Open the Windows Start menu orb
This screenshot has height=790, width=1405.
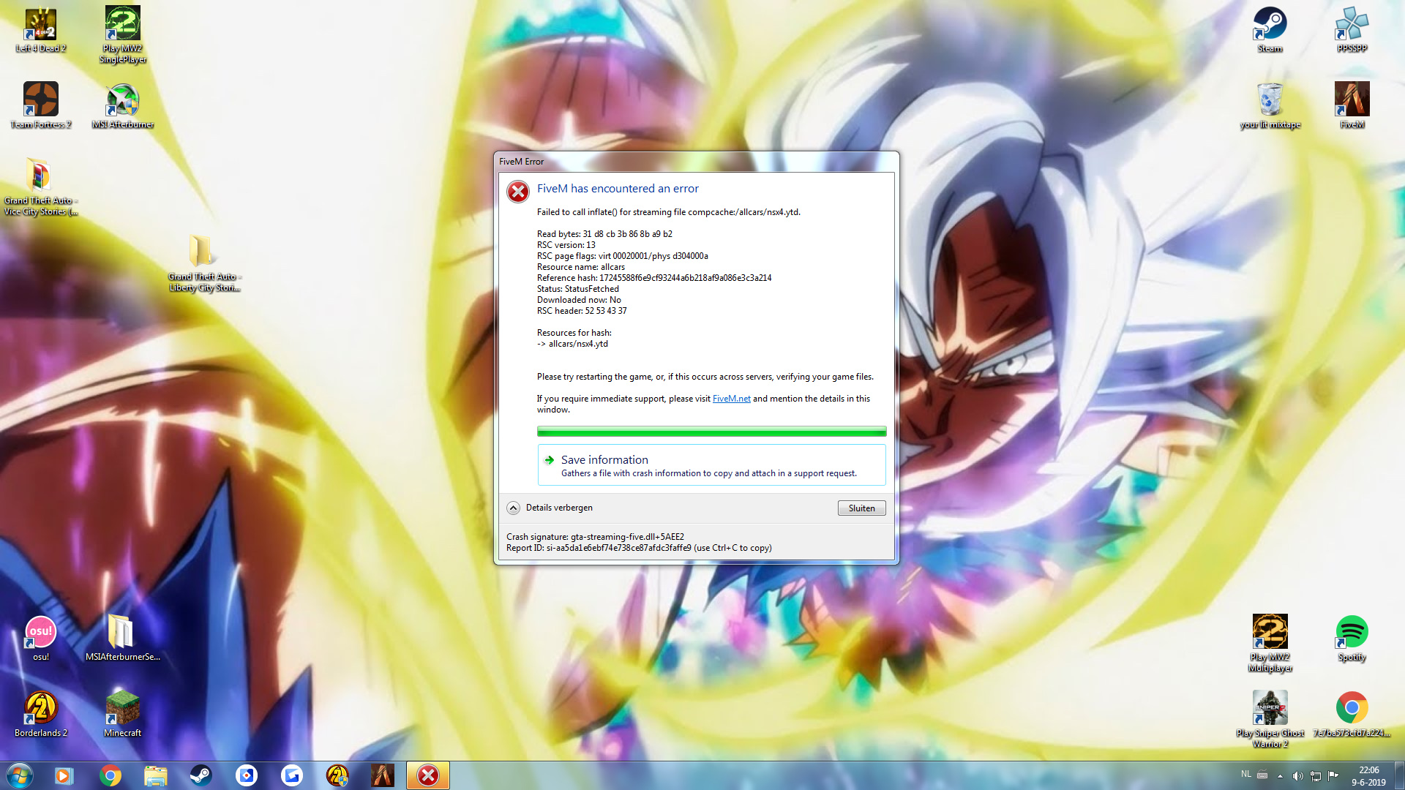[20, 775]
